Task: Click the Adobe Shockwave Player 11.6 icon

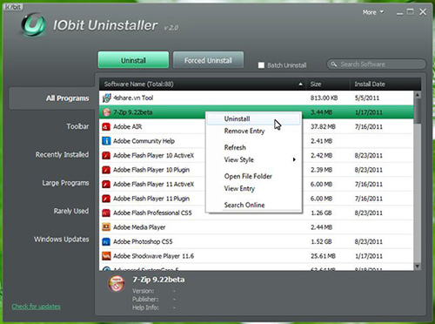Action: [106, 256]
